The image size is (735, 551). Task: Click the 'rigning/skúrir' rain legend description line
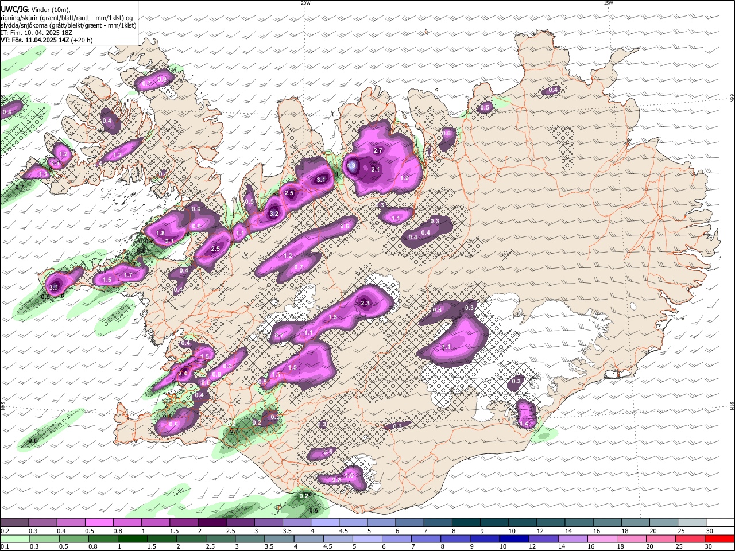click(67, 17)
